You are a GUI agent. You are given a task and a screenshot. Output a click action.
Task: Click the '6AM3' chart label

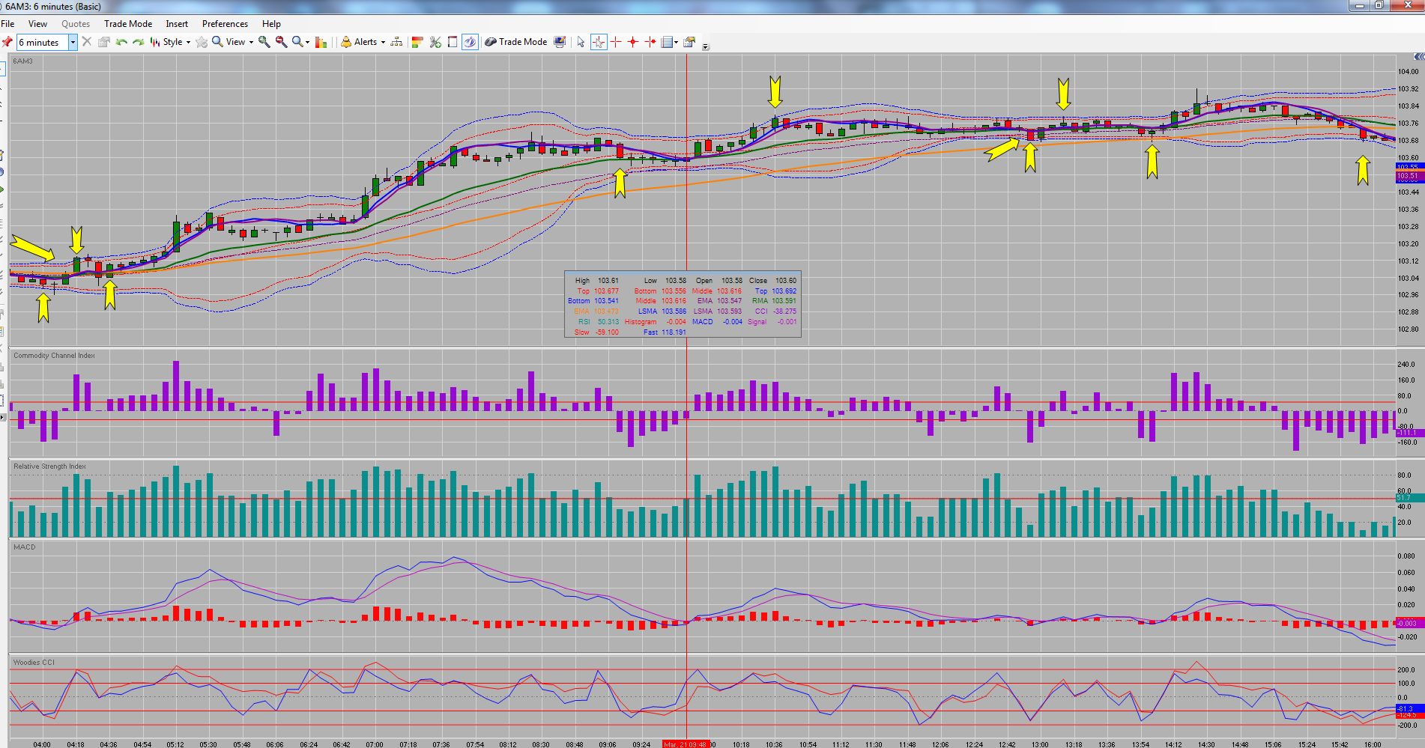(23, 61)
